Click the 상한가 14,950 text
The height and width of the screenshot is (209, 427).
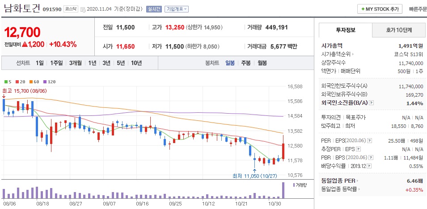[204, 28]
